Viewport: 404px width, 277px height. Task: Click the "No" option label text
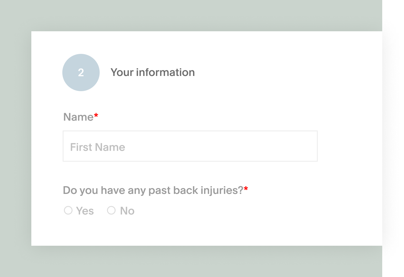pyautogui.click(x=127, y=211)
